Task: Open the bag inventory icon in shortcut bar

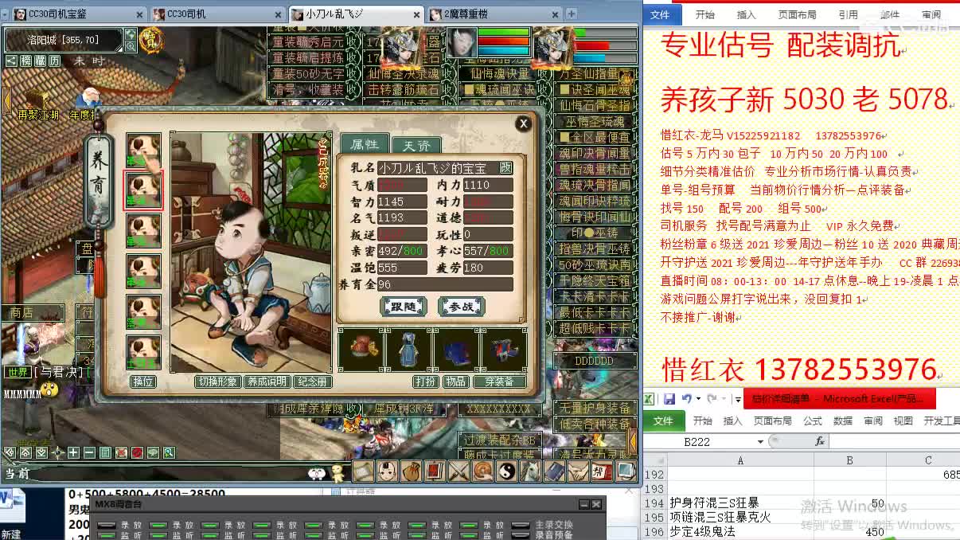Action: (x=411, y=472)
